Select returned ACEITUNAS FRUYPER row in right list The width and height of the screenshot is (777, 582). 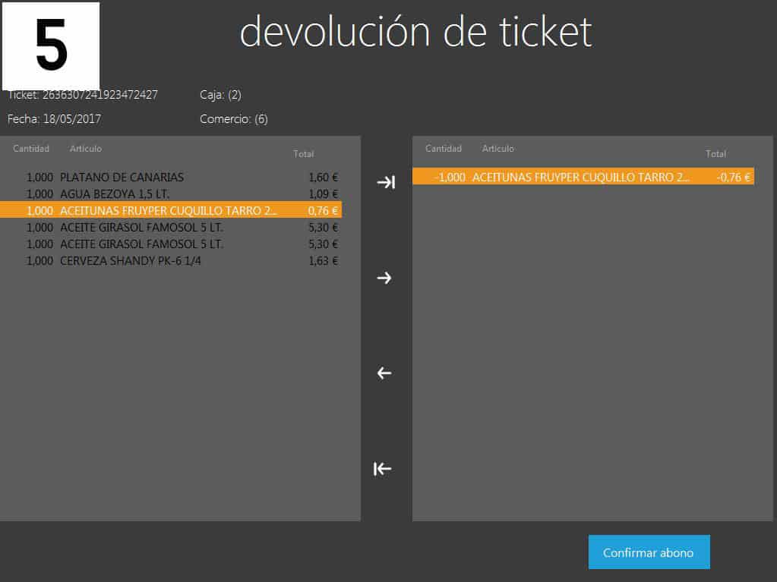pos(583,177)
